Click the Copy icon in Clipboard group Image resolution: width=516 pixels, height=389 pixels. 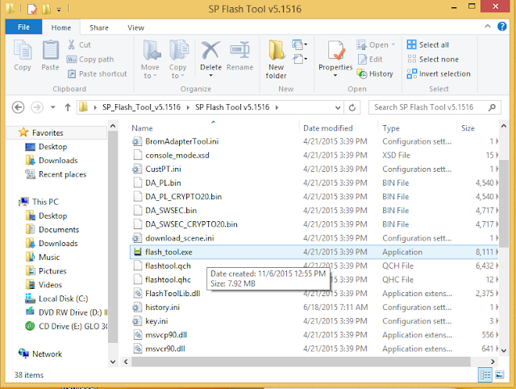click(23, 50)
